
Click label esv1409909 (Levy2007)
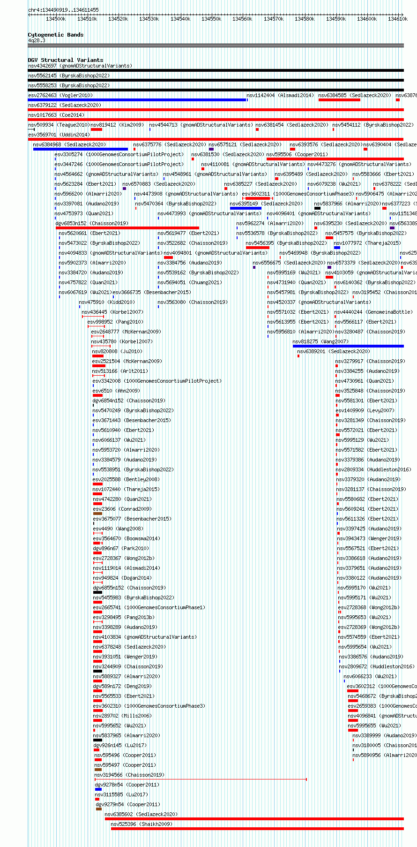click(x=365, y=410)
